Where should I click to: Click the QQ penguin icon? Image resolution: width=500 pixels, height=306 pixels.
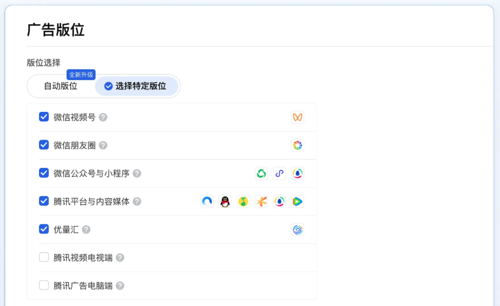point(225,201)
